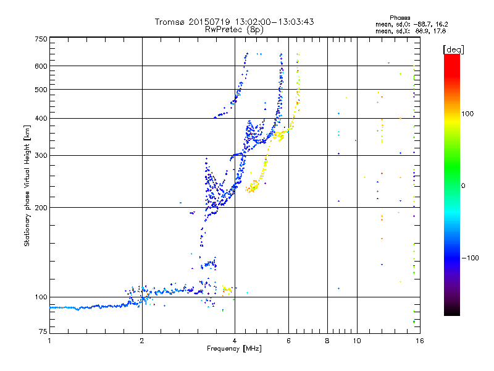Select the RwPretec (8p) subtitle text

(x=234, y=29)
